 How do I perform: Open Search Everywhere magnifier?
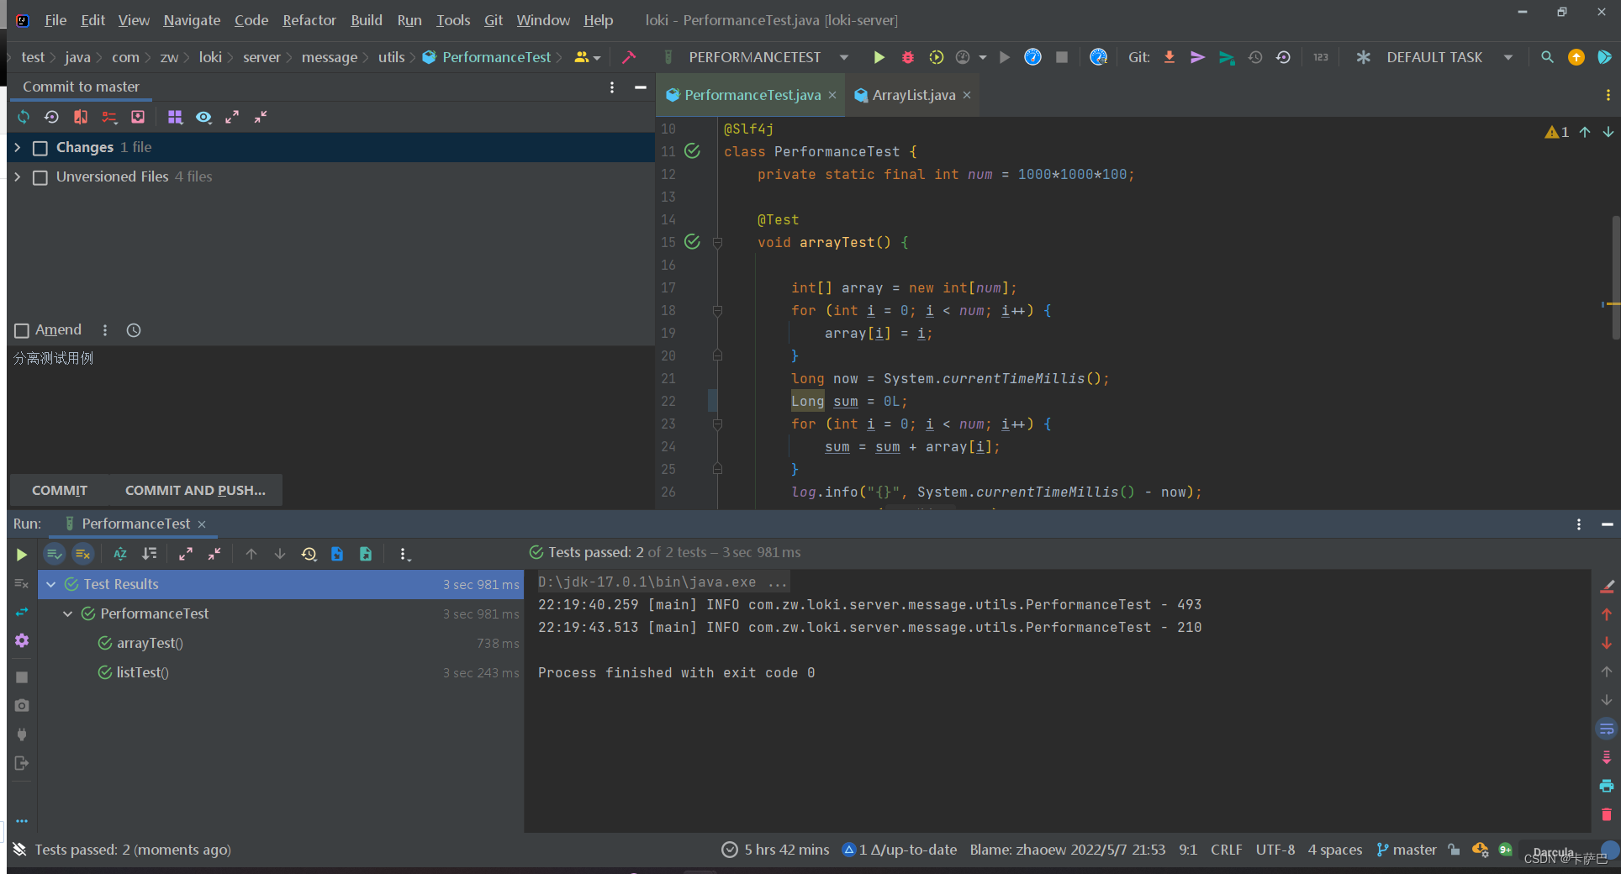coord(1547,57)
